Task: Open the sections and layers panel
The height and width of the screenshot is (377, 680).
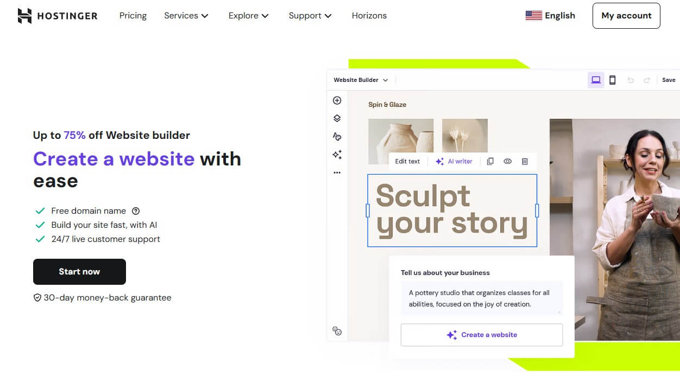Action: (x=337, y=118)
